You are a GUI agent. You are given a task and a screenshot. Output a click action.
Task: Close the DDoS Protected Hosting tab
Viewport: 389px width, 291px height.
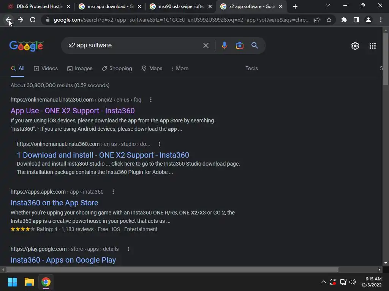(x=68, y=7)
